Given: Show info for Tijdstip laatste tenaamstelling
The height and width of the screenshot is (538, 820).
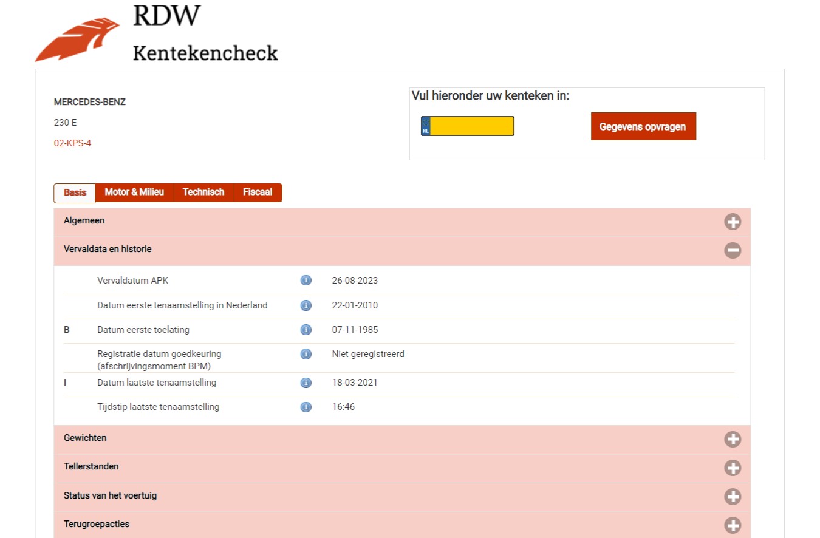Looking at the screenshot, I should (x=306, y=407).
